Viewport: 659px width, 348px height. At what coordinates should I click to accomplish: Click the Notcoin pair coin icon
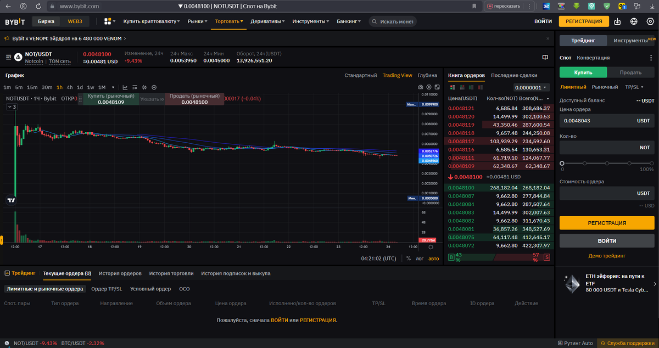click(18, 57)
